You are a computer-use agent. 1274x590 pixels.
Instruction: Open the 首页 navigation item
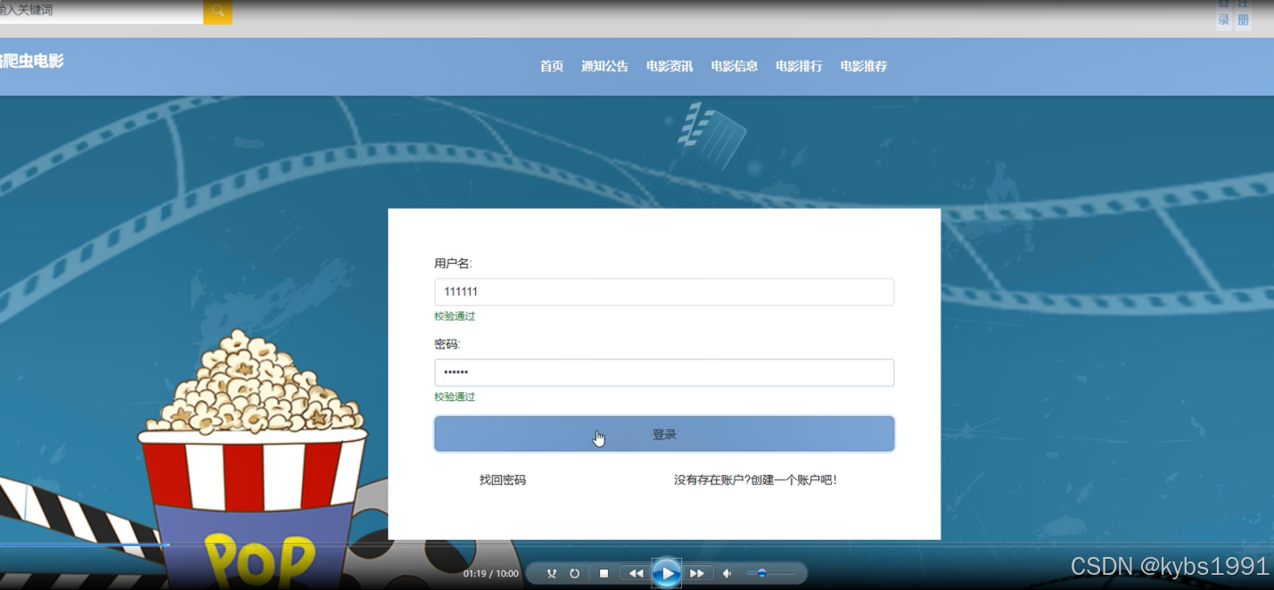[x=552, y=66]
